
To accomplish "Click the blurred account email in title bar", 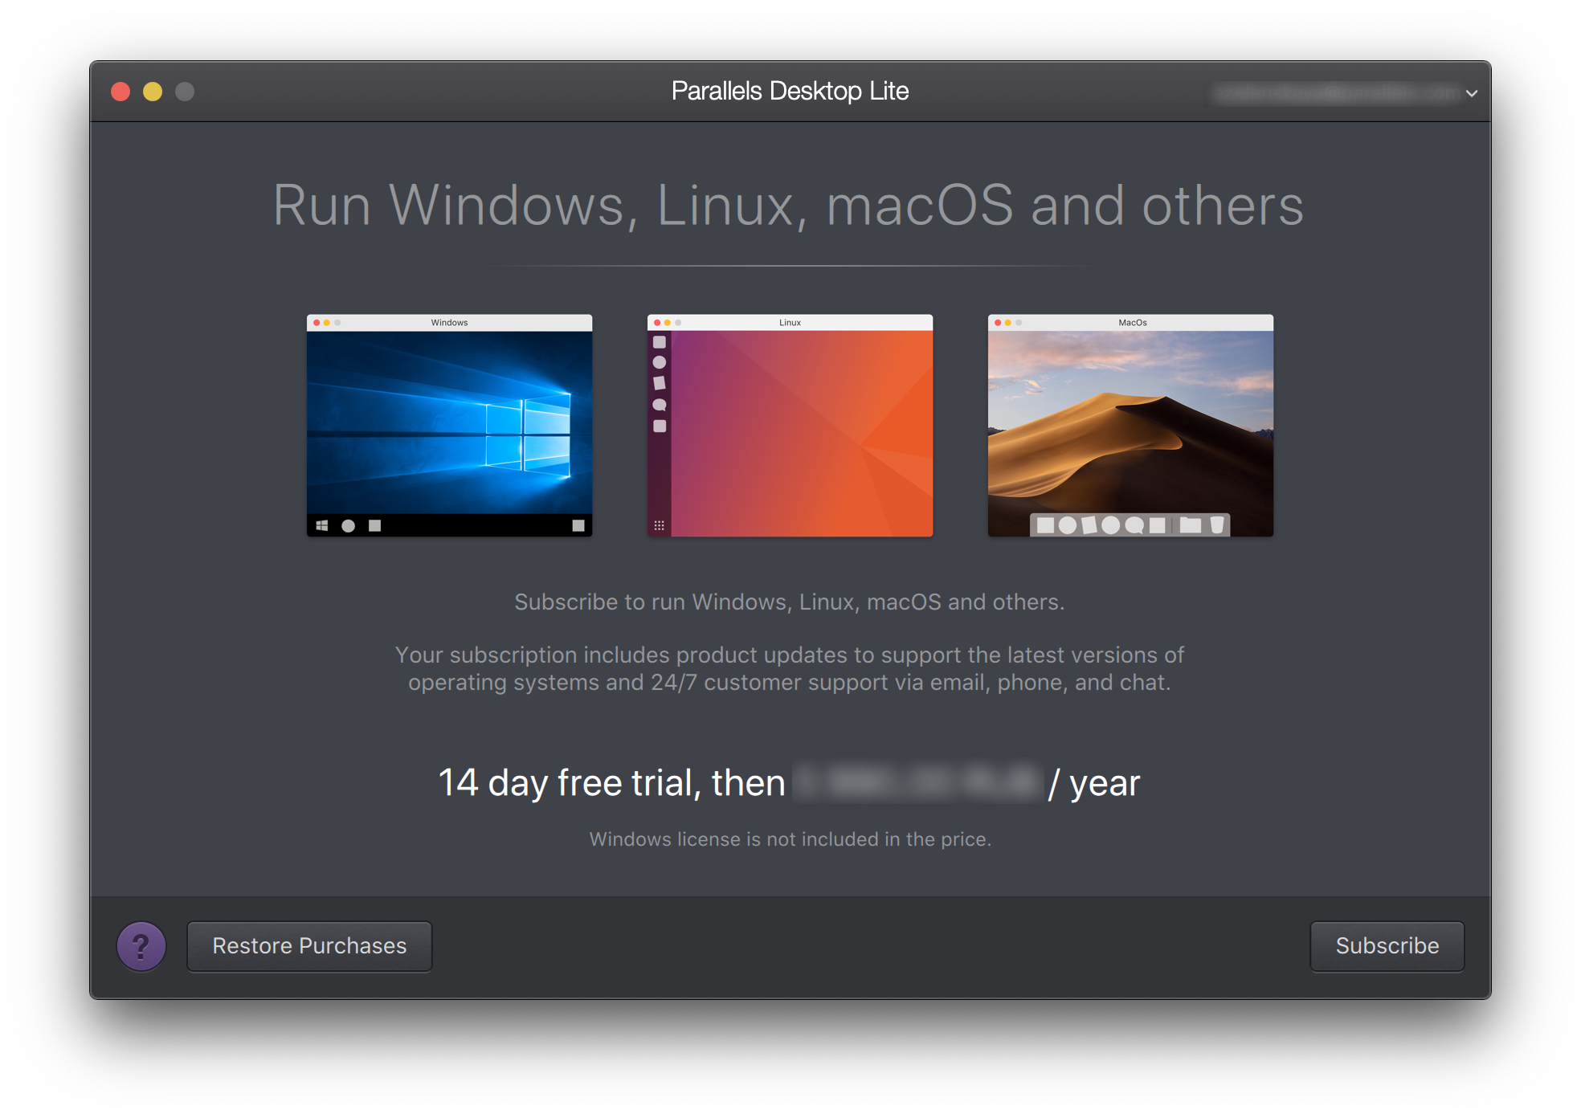I will (1337, 93).
